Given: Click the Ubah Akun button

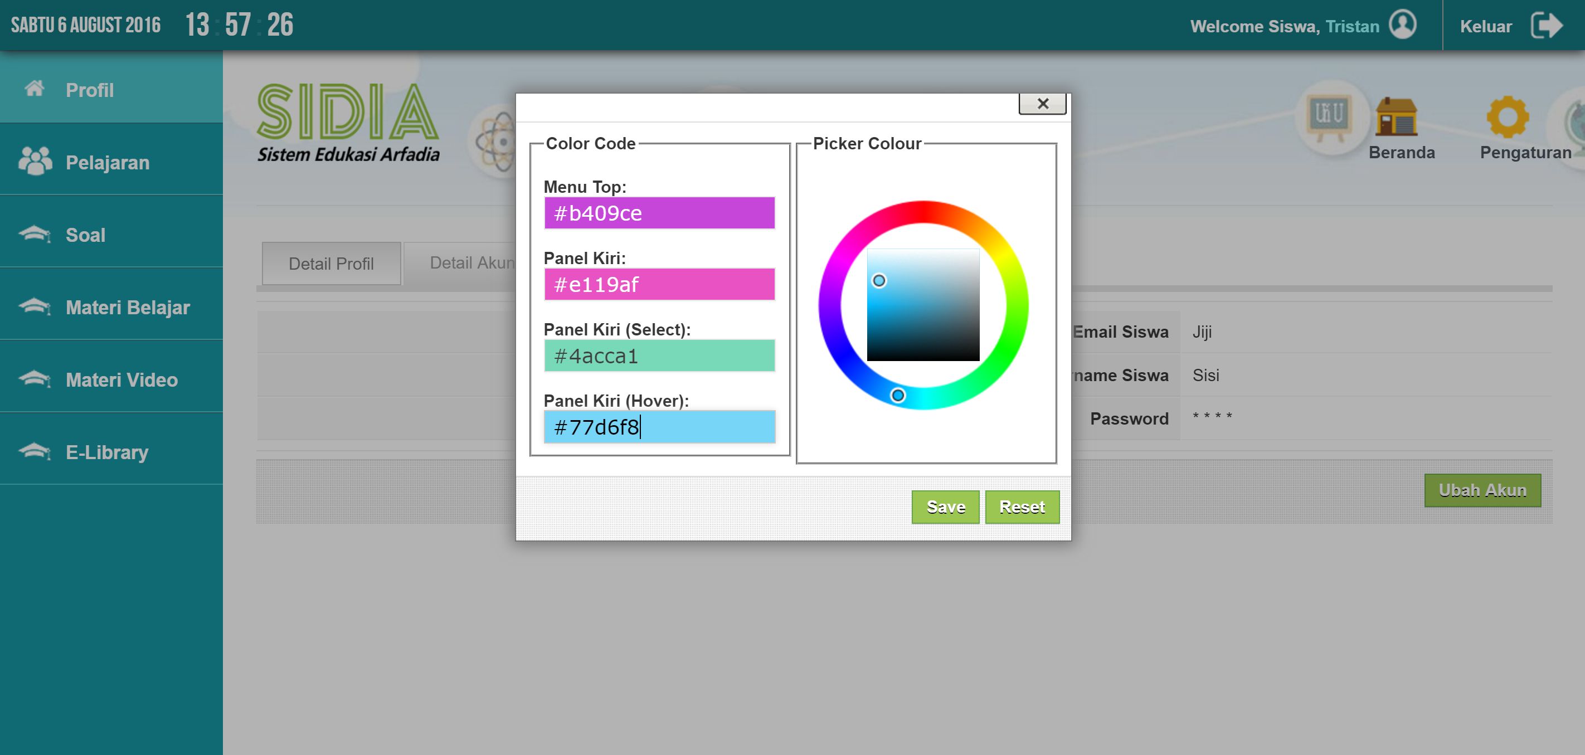Looking at the screenshot, I should [x=1482, y=490].
